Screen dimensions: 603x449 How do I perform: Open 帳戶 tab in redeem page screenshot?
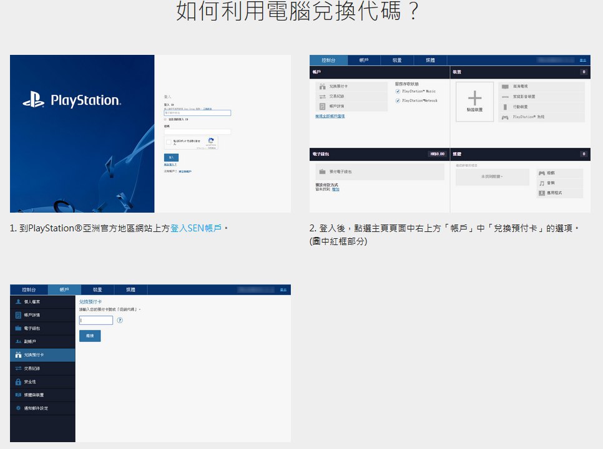pos(64,289)
